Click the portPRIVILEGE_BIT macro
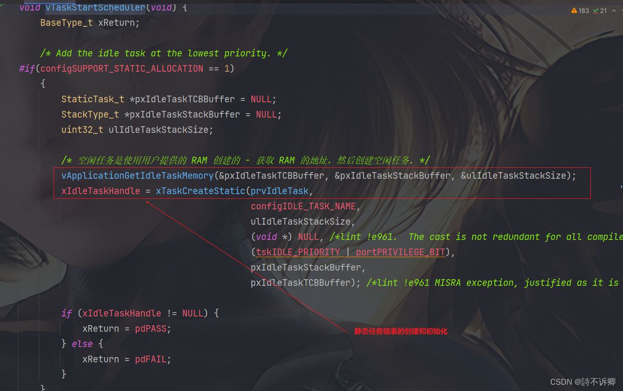623x391 pixels. point(401,252)
